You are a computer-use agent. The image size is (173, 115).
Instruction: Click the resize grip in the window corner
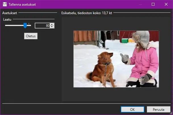(x=171, y=113)
